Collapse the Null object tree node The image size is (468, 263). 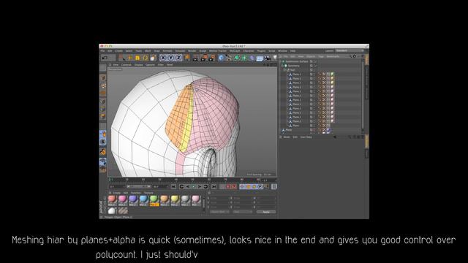pyautogui.click(x=285, y=70)
